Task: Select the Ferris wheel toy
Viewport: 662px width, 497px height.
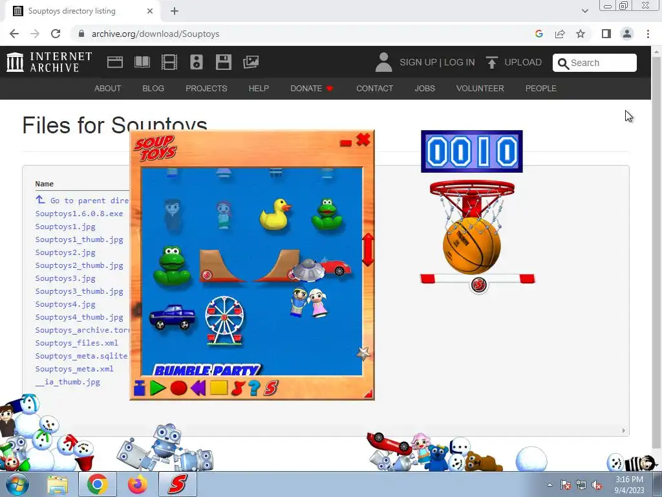Action: tap(224, 321)
